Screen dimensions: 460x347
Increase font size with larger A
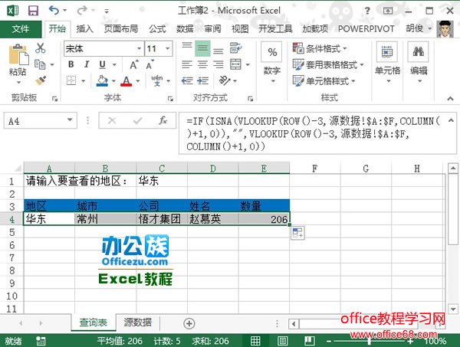tap(134, 64)
